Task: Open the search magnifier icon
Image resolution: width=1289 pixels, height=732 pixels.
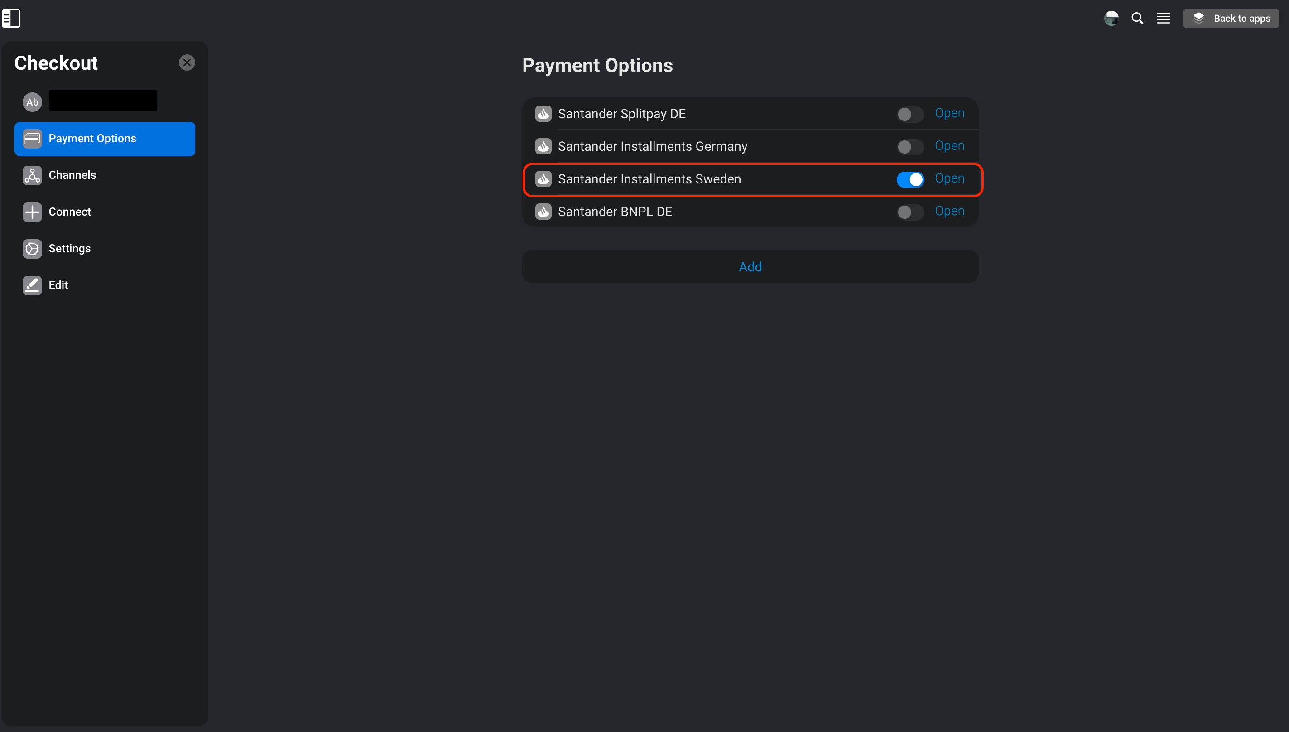Action: [1137, 19]
